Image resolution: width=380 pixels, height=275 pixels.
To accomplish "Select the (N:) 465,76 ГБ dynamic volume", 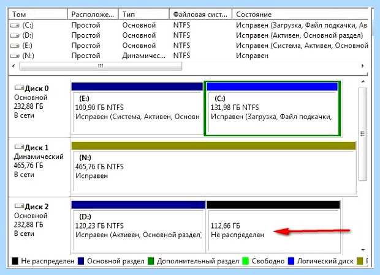I will tap(214, 168).
